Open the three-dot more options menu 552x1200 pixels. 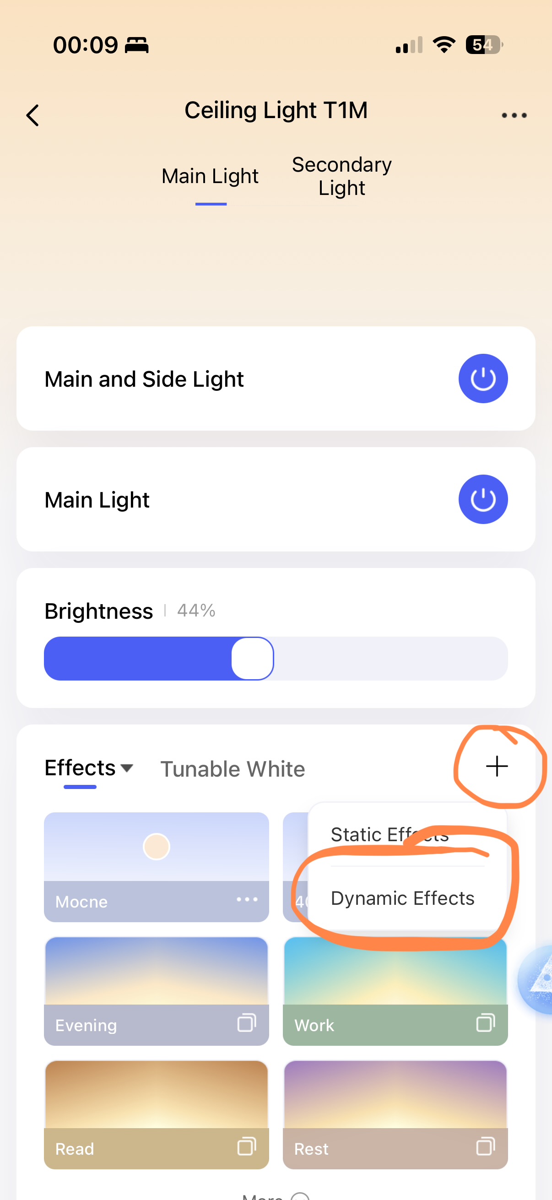pyautogui.click(x=514, y=115)
